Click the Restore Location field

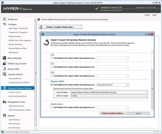(x=109, y=96)
